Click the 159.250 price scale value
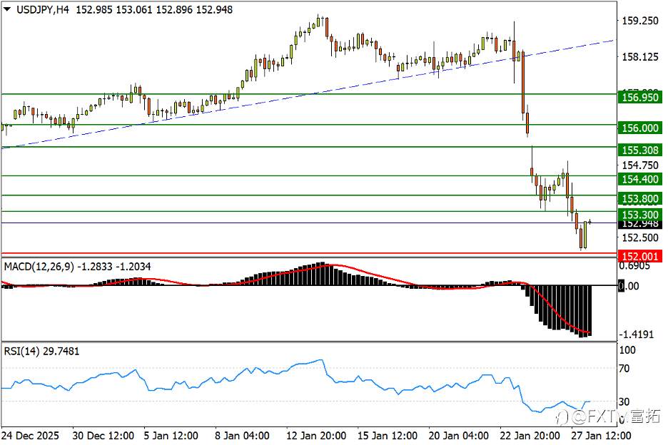Viewport: 668px width, 445px height. (x=640, y=21)
